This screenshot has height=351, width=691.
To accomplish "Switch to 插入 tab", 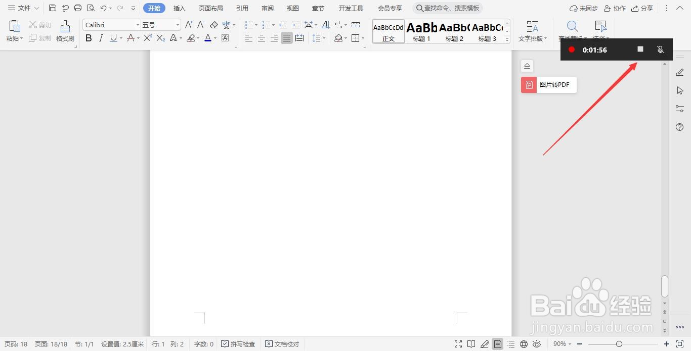I will pos(180,8).
